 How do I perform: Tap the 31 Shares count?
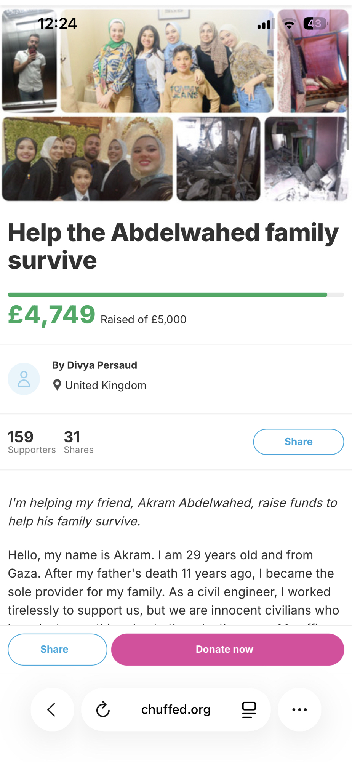point(78,442)
